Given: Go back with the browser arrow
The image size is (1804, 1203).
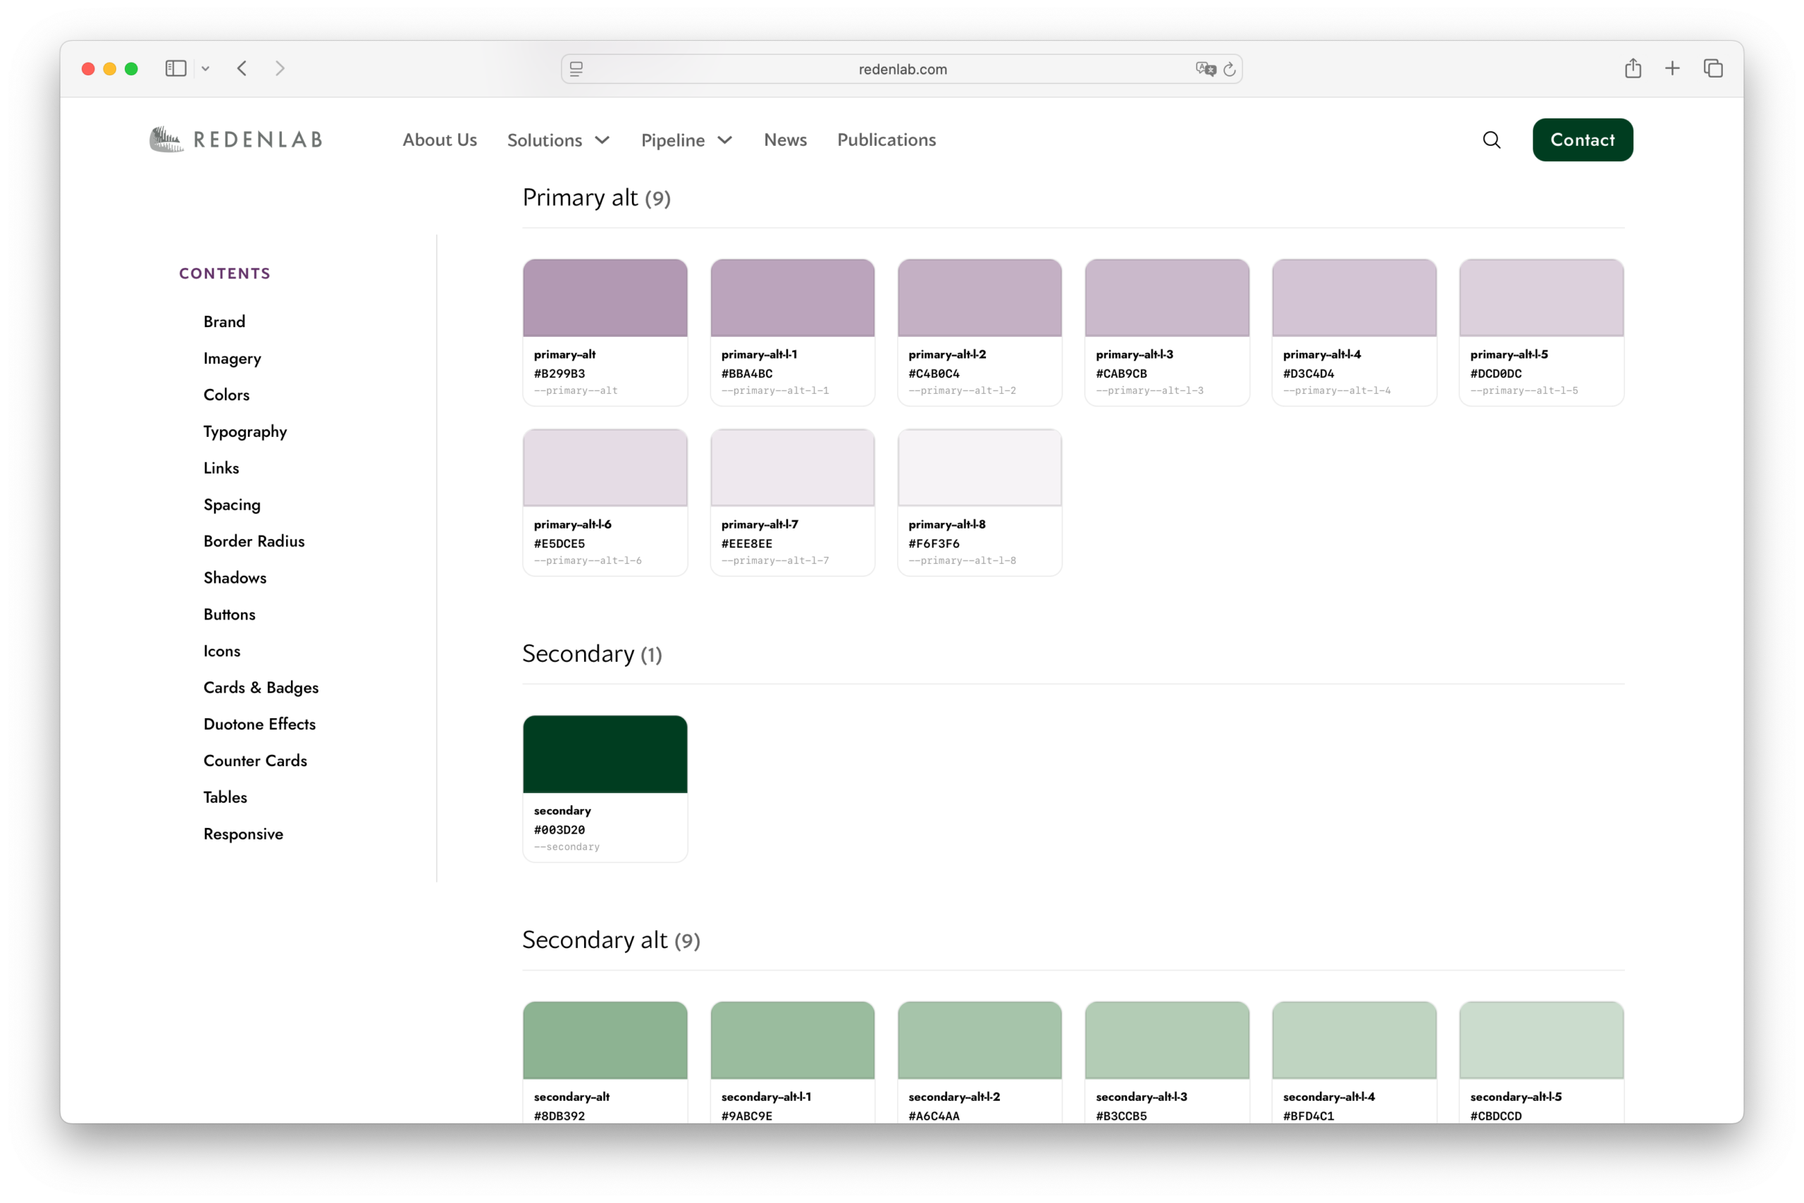Looking at the screenshot, I should coord(242,68).
